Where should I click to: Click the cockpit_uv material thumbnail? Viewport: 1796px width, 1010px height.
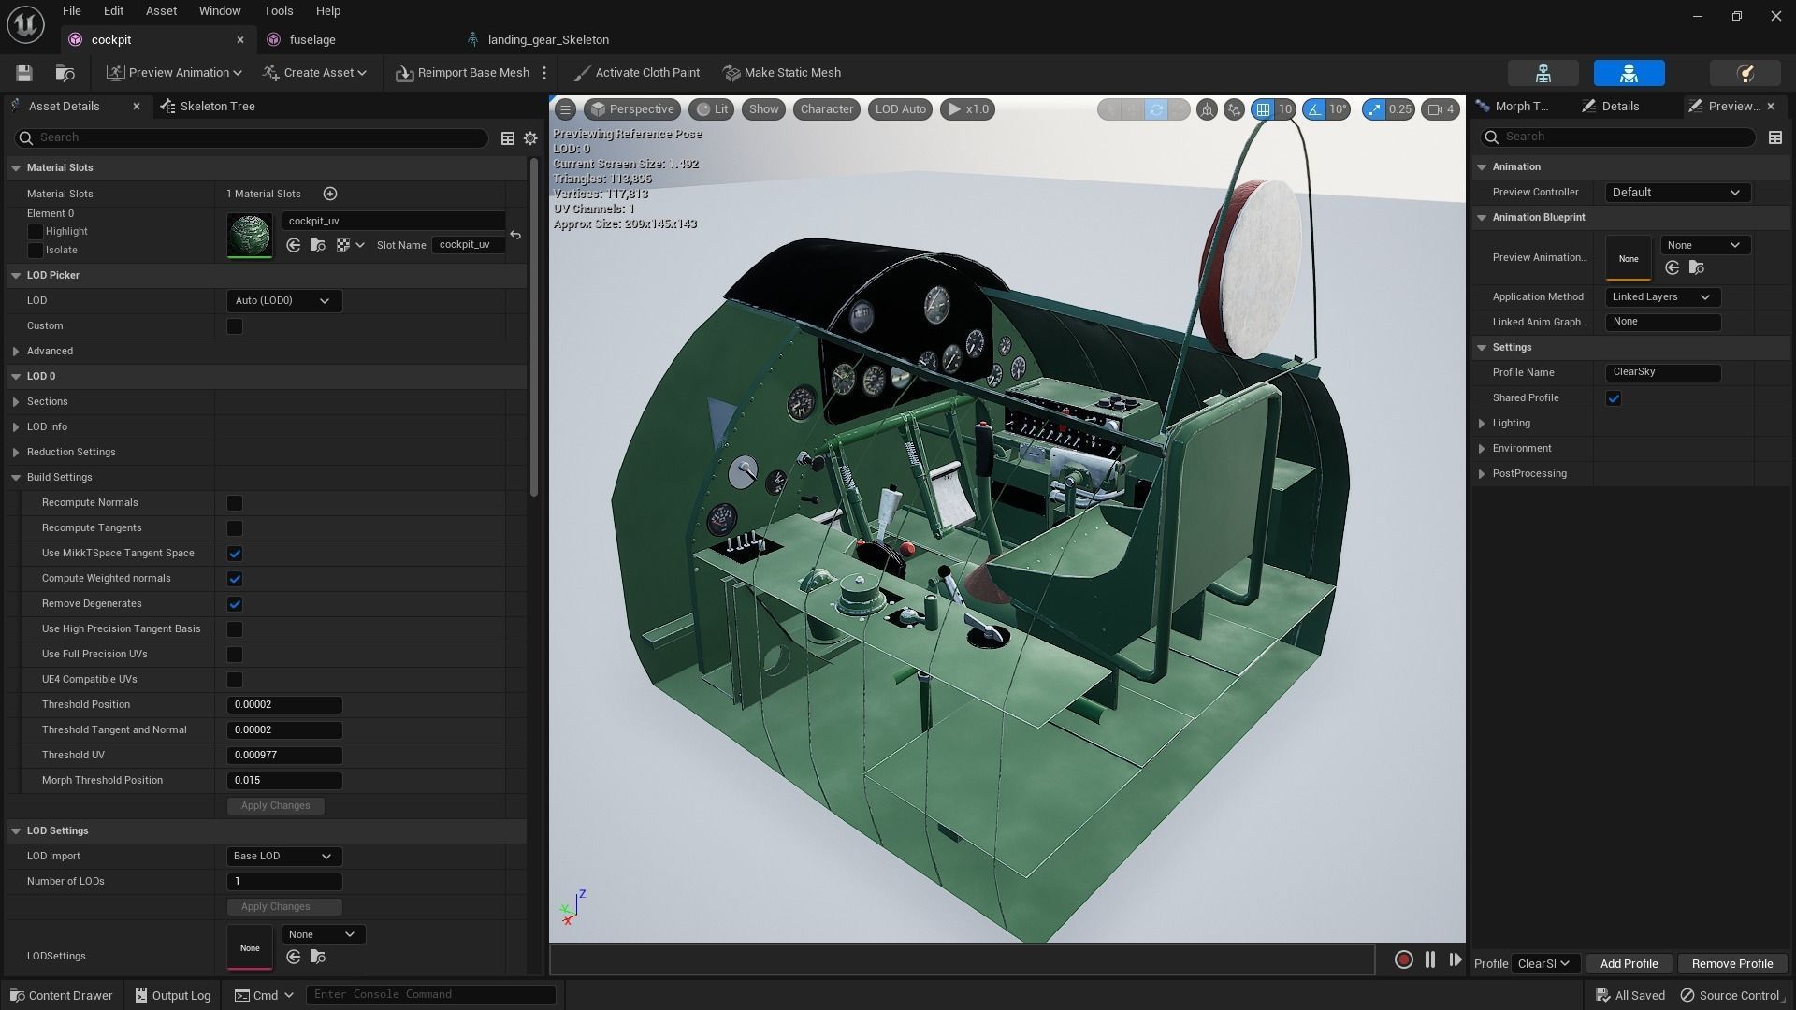(x=250, y=235)
